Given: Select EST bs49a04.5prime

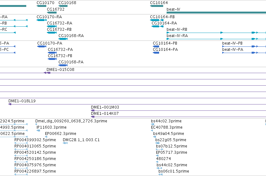Looking at the screenshot, I should 154,137.
